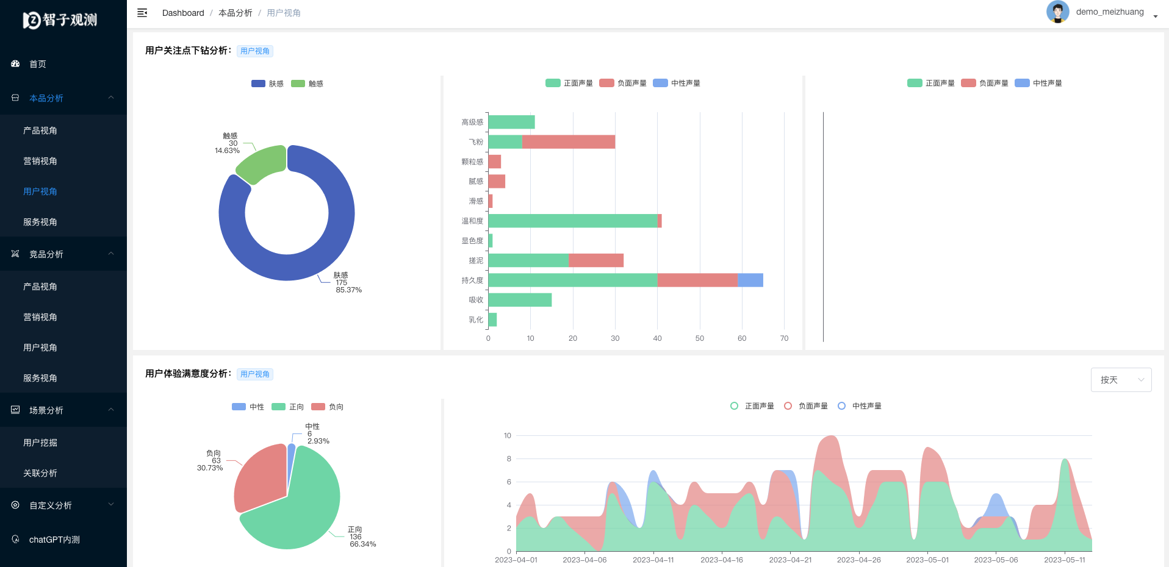Toggle 负面声量 legend in bar chart
The width and height of the screenshot is (1169, 567).
(622, 83)
